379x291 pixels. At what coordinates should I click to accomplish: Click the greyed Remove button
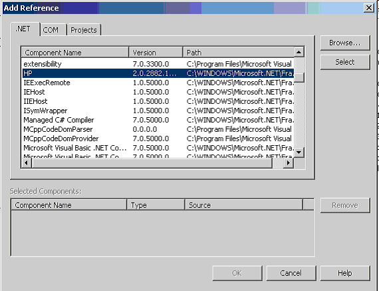point(345,205)
